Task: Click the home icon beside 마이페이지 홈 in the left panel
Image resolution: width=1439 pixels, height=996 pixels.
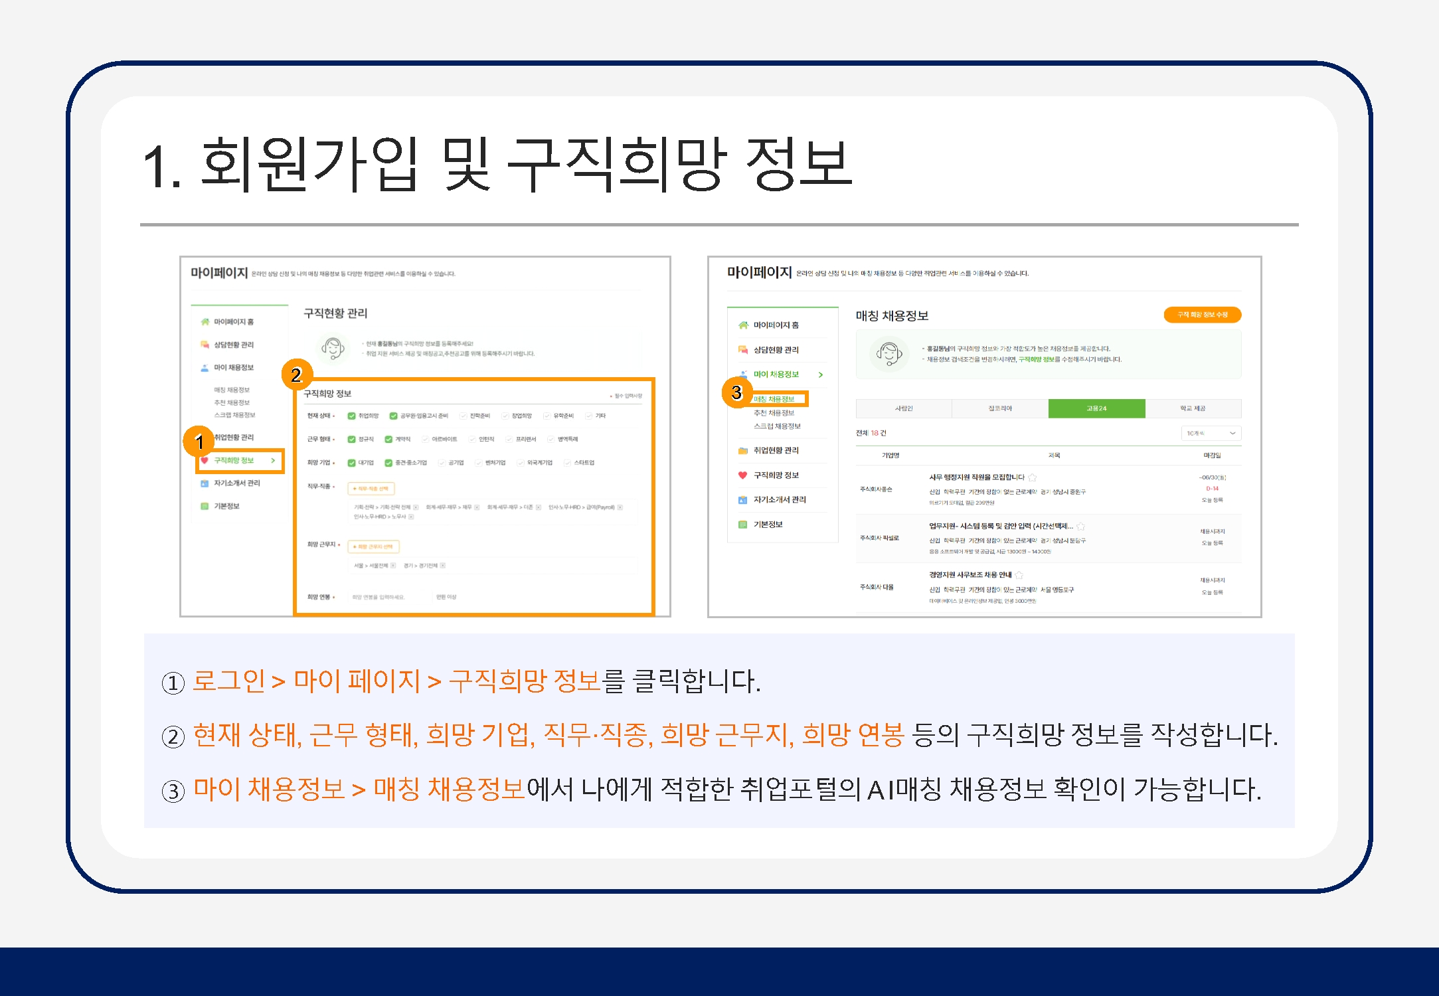Action: (205, 322)
